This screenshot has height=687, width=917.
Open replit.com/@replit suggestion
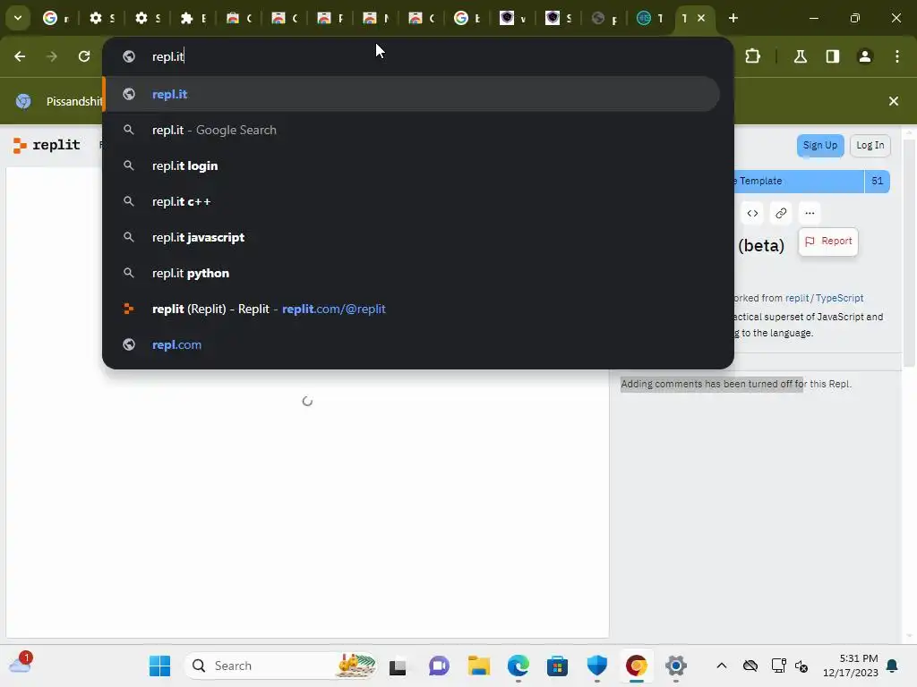tap(412, 309)
